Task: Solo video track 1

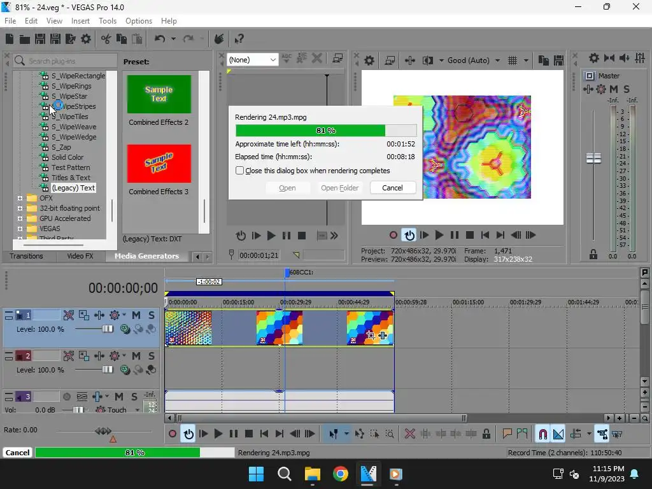Action: pos(152,315)
